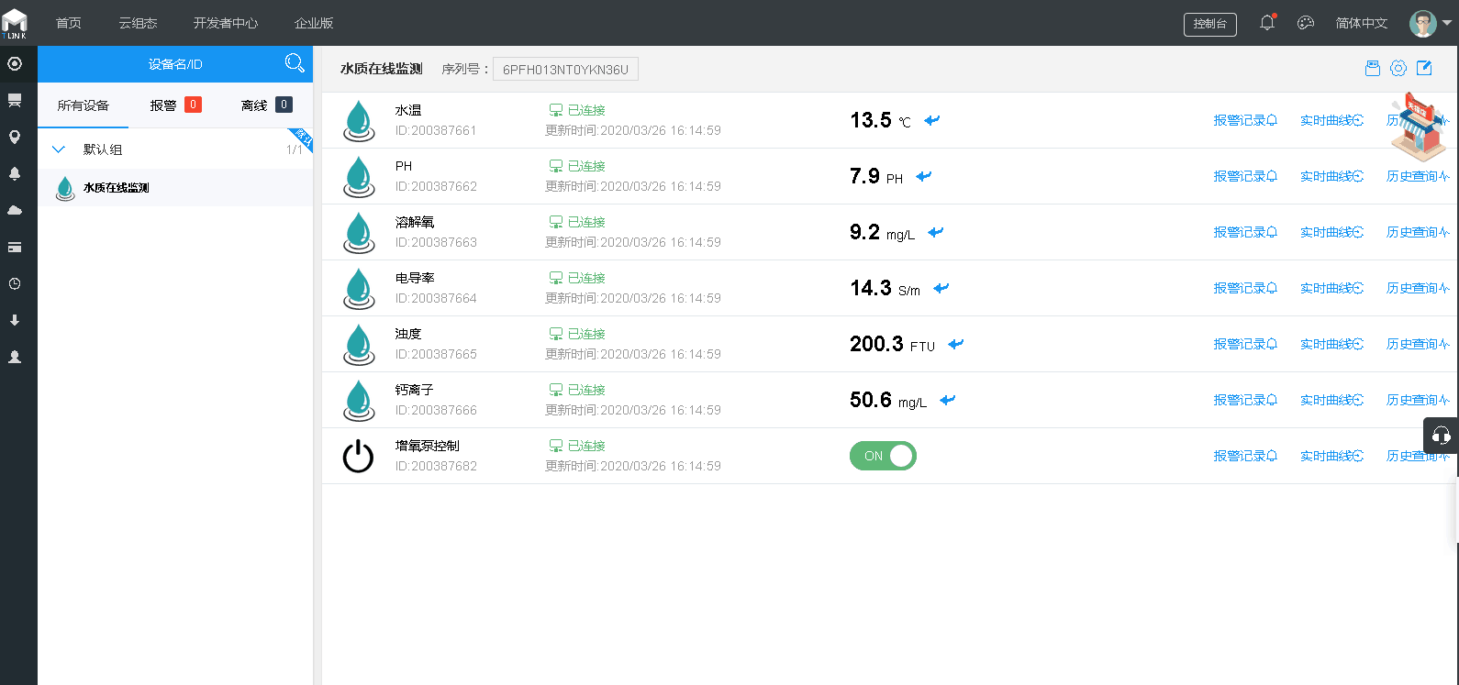Toggle the 增氧泵控制 ON switch
Image resolution: width=1459 pixels, height=685 pixels.
pyautogui.click(x=883, y=456)
